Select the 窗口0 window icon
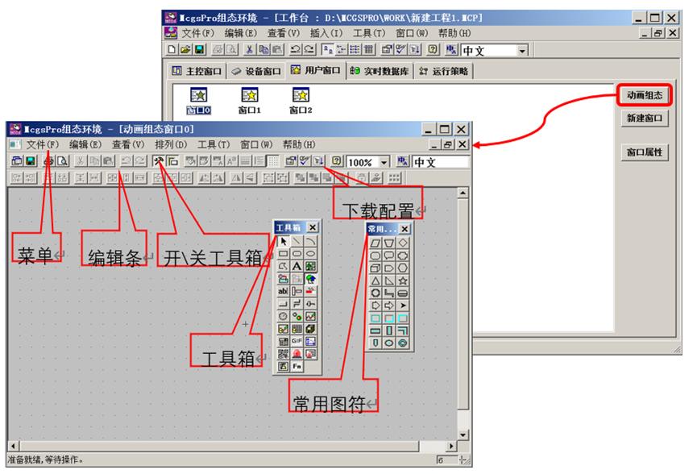The image size is (697, 474). tap(198, 101)
